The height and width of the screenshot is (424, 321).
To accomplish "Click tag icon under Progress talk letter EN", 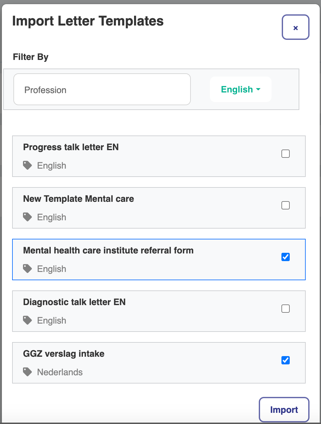I will point(27,165).
